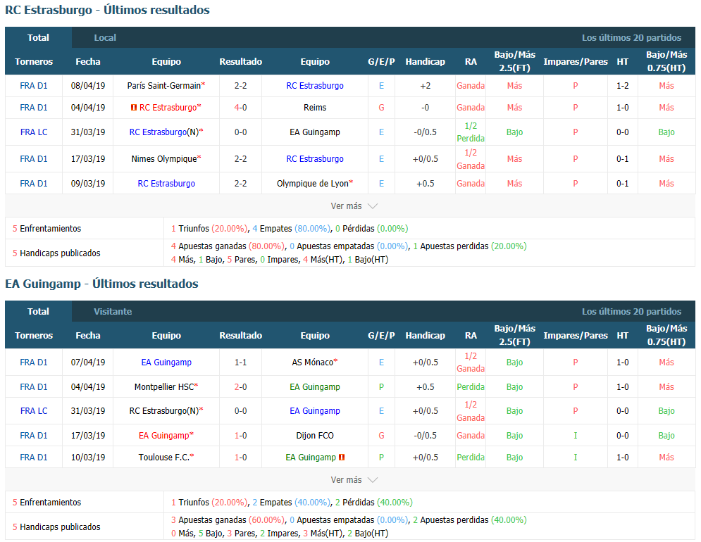Click the Handicap column header in RC Estrasburgo table
Screen dimensions: 701x542
(x=425, y=62)
